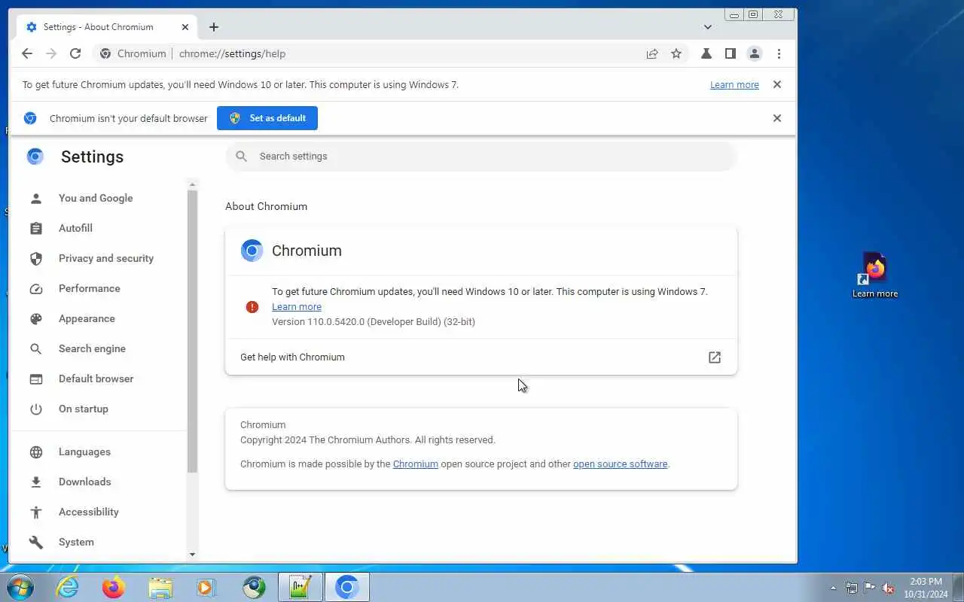The width and height of the screenshot is (964, 602).
Task: Open Privacy and security settings
Action: point(106,258)
